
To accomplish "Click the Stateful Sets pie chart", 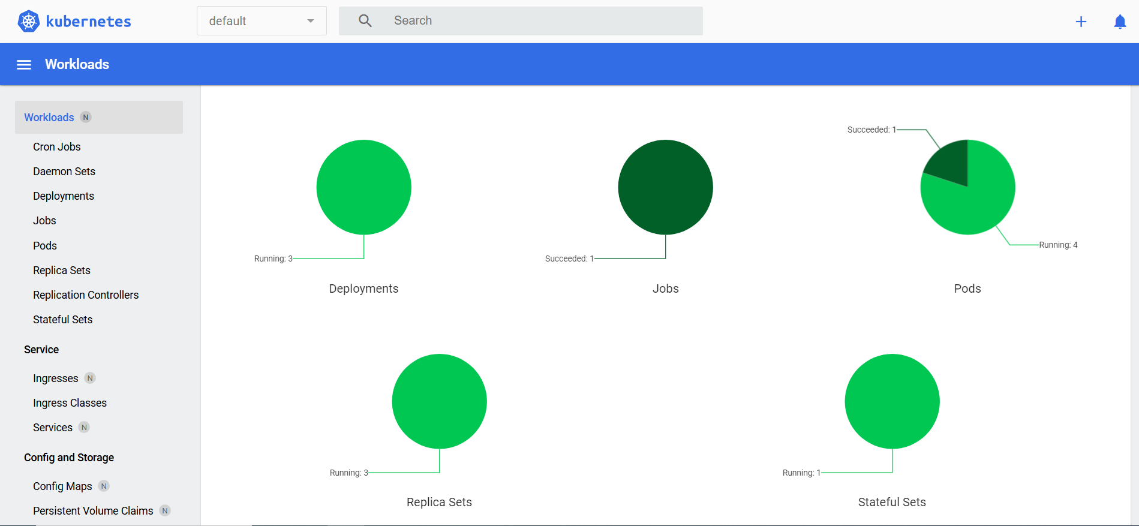I will [x=892, y=401].
